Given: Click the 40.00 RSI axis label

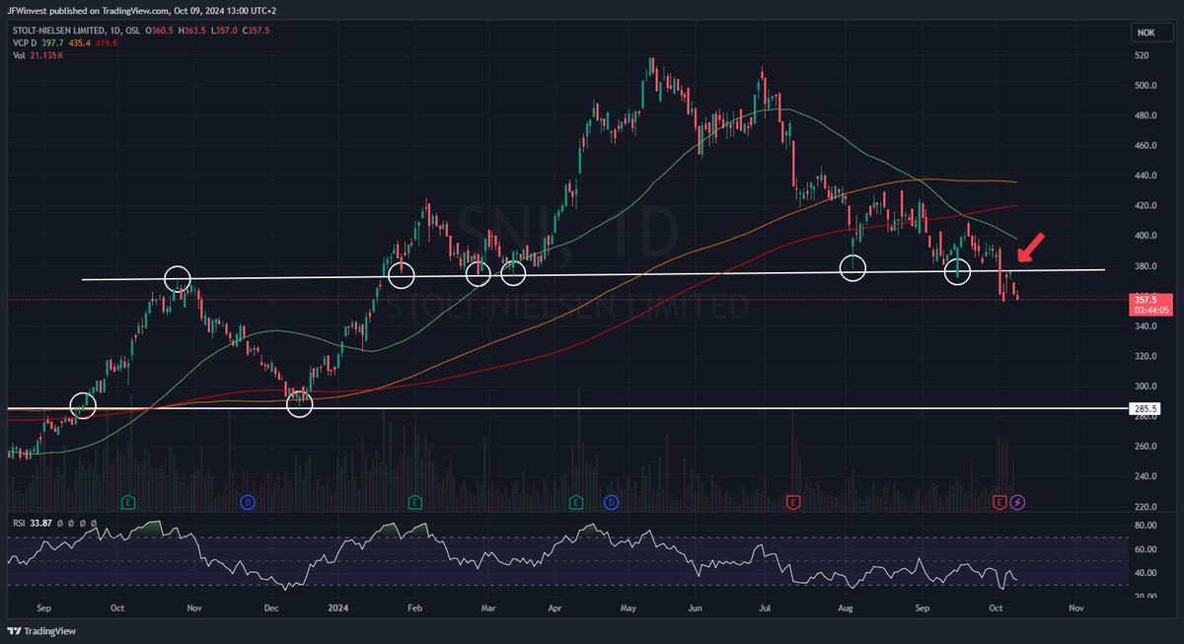Looking at the screenshot, I should (x=1145, y=573).
